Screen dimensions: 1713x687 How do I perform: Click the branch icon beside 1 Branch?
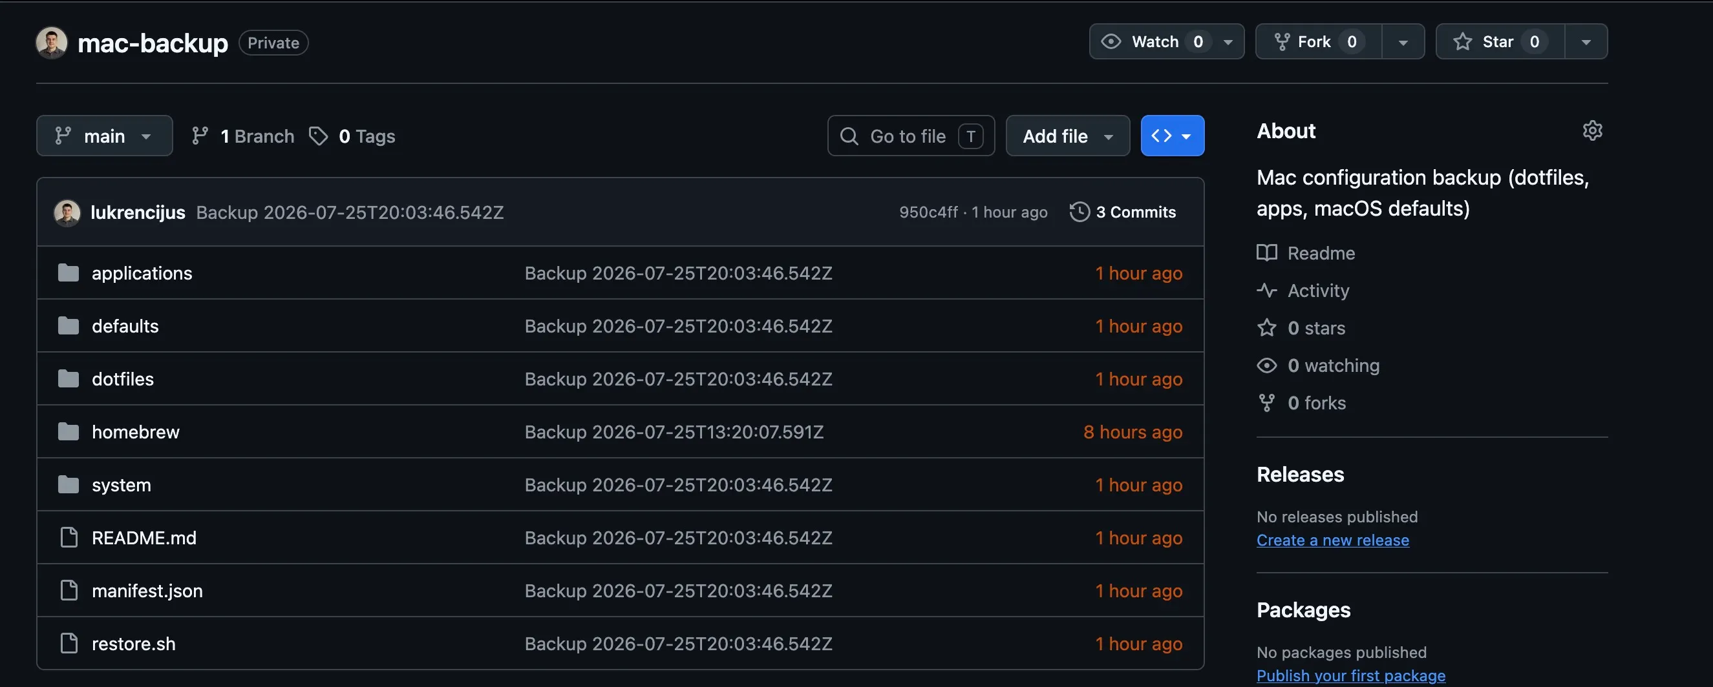(200, 136)
